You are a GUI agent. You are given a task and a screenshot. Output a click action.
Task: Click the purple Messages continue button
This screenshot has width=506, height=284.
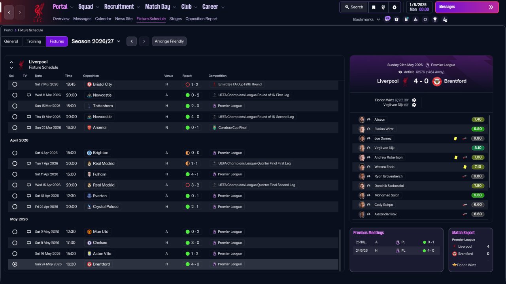(467, 7)
